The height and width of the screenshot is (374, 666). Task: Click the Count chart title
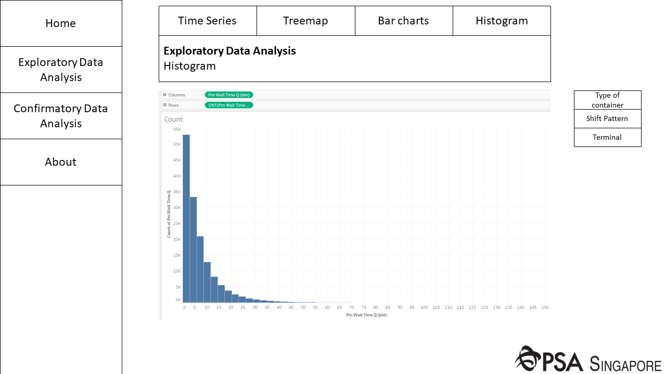[173, 119]
